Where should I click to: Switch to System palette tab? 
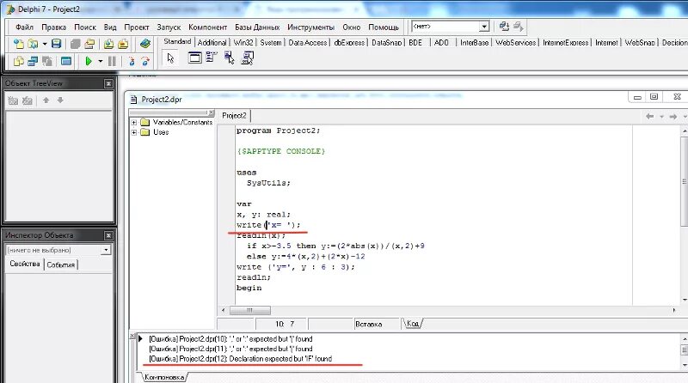(271, 42)
